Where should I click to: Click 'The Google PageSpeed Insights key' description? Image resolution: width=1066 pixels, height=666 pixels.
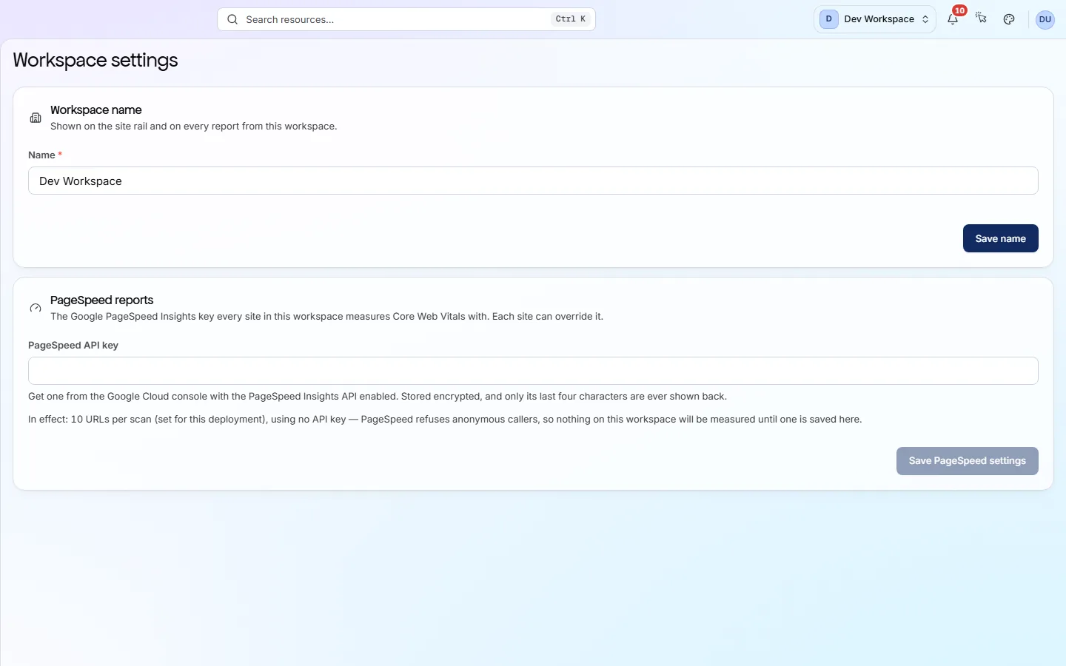coord(326,317)
